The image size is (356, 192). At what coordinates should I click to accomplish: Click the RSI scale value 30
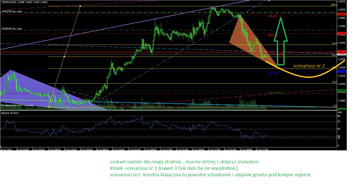click(x=339, y=136)
